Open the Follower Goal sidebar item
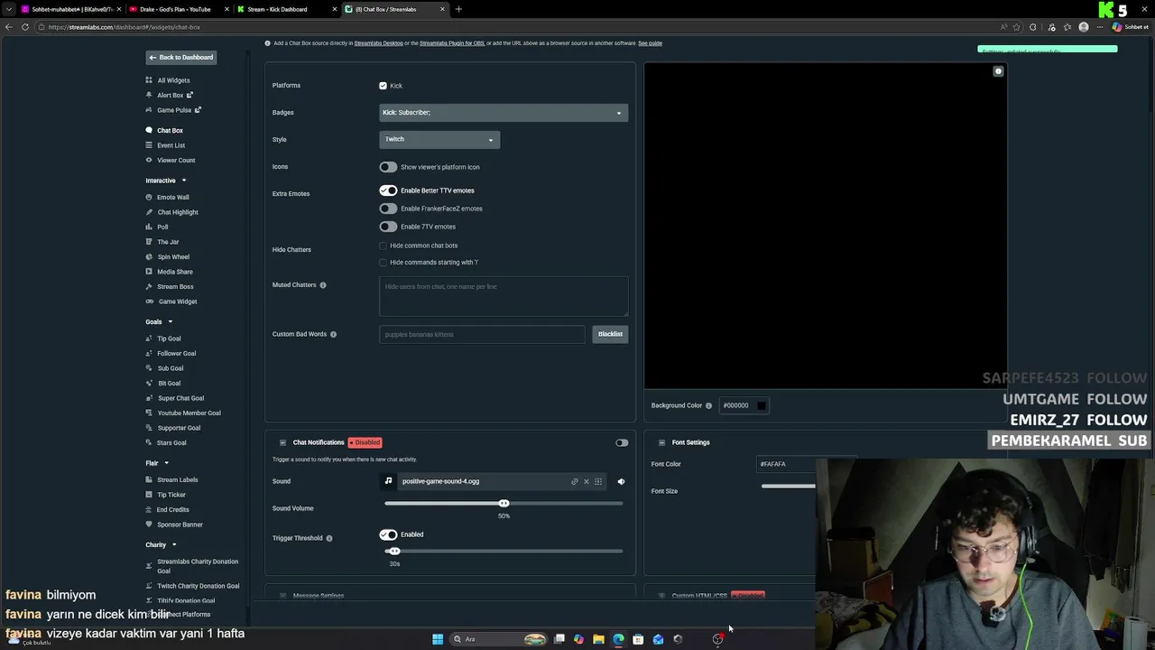Image resolution: width=1155 pixels, height=650 pixels. (x=176, y=353)
